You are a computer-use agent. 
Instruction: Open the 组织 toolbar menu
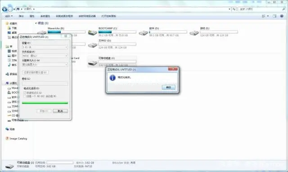9,16
